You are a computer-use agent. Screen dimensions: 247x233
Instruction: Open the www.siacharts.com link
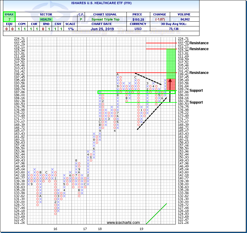(123, 223)
